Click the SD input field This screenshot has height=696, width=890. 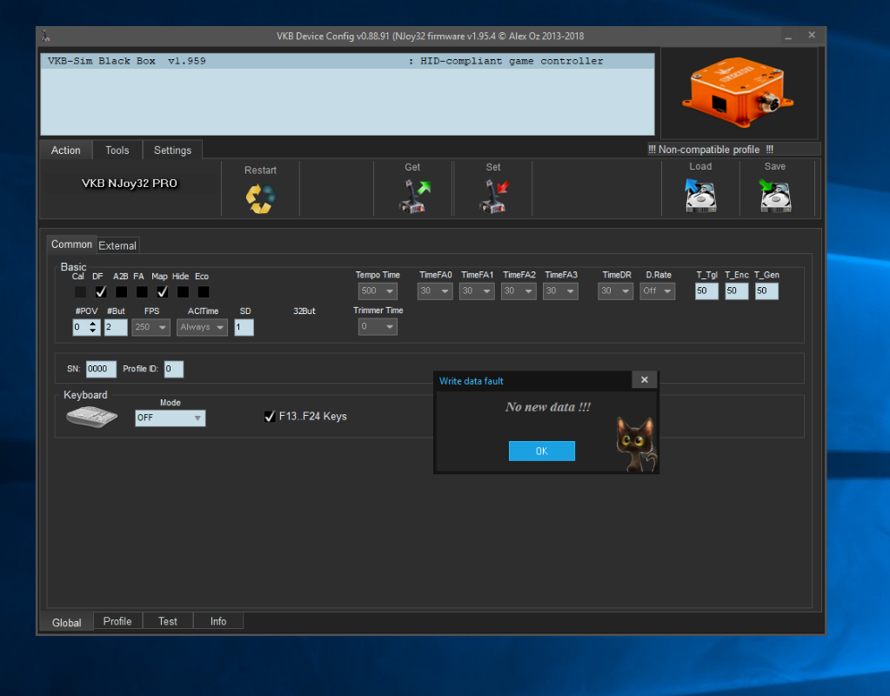244,328
